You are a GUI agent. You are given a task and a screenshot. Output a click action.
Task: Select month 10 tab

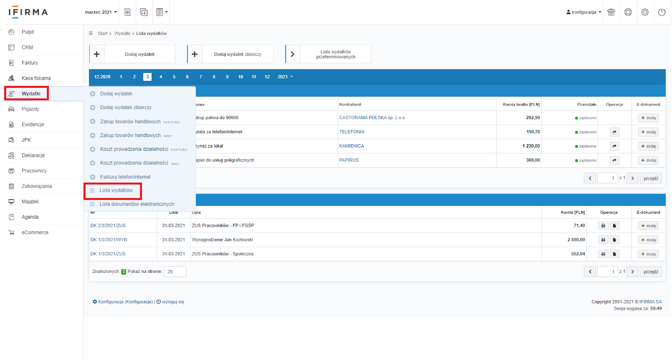point(241,77)
